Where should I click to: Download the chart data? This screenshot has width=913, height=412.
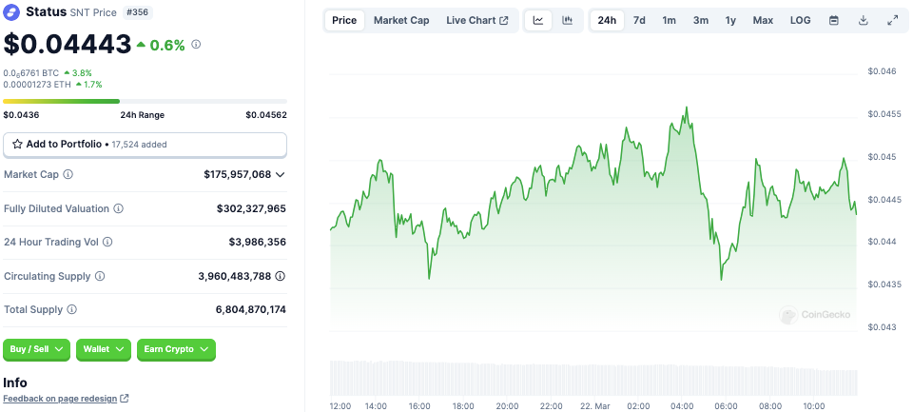click(864, 20)
